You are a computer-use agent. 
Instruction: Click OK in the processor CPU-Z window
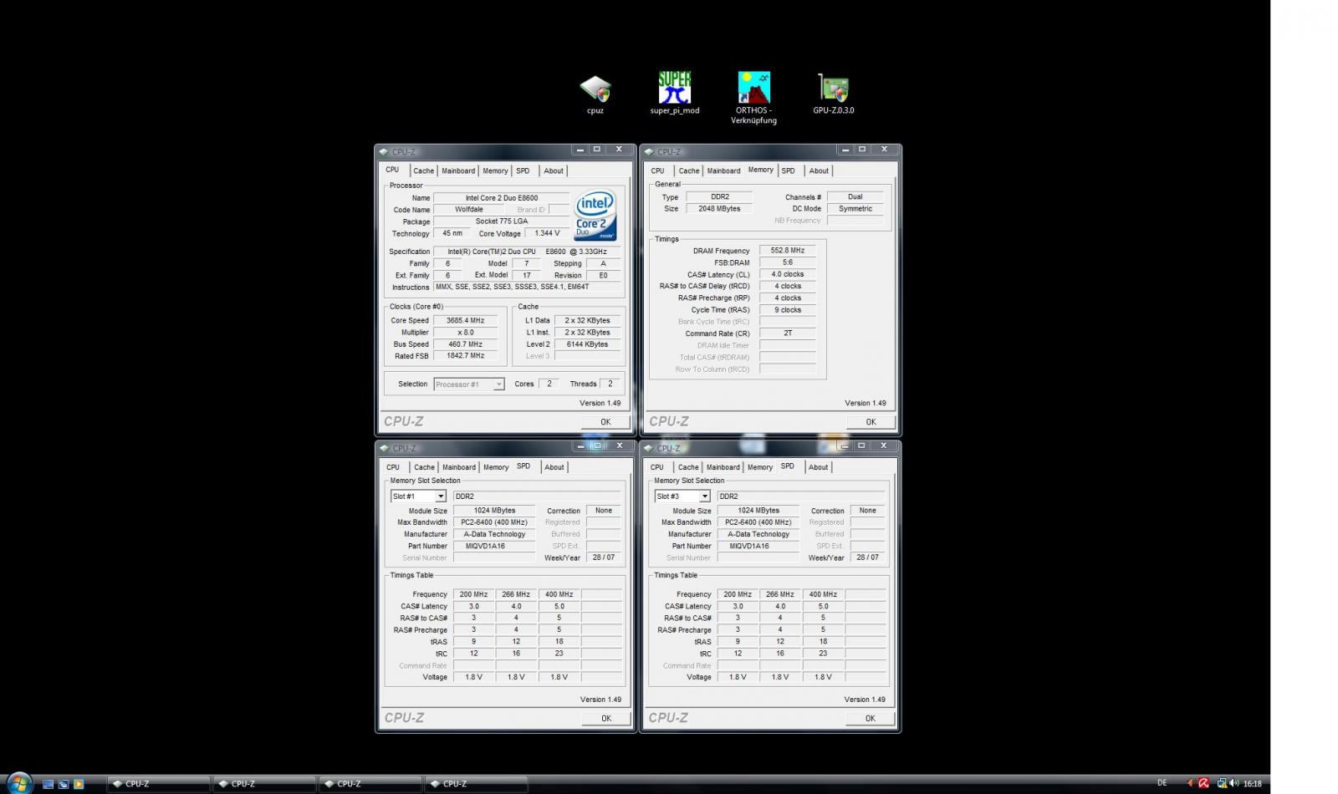click(x=605, y=422)
